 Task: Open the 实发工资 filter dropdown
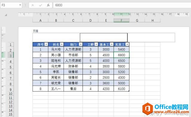click(127, 44)
